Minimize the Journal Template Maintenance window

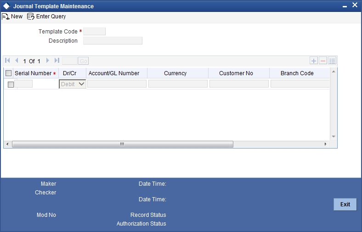[345, 6]
